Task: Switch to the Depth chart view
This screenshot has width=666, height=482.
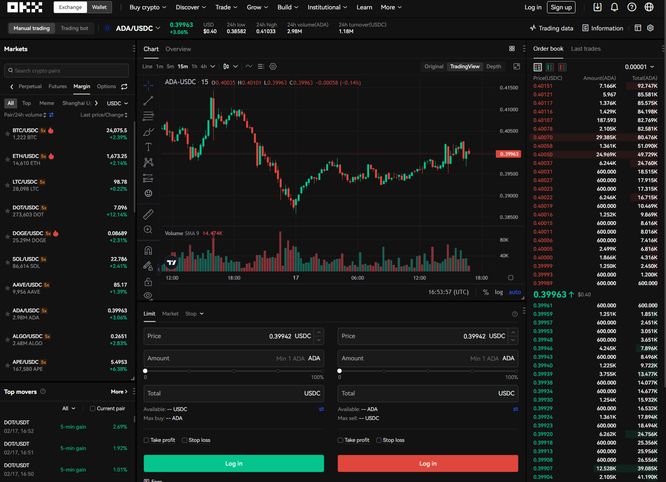Action: coord(494,67)
